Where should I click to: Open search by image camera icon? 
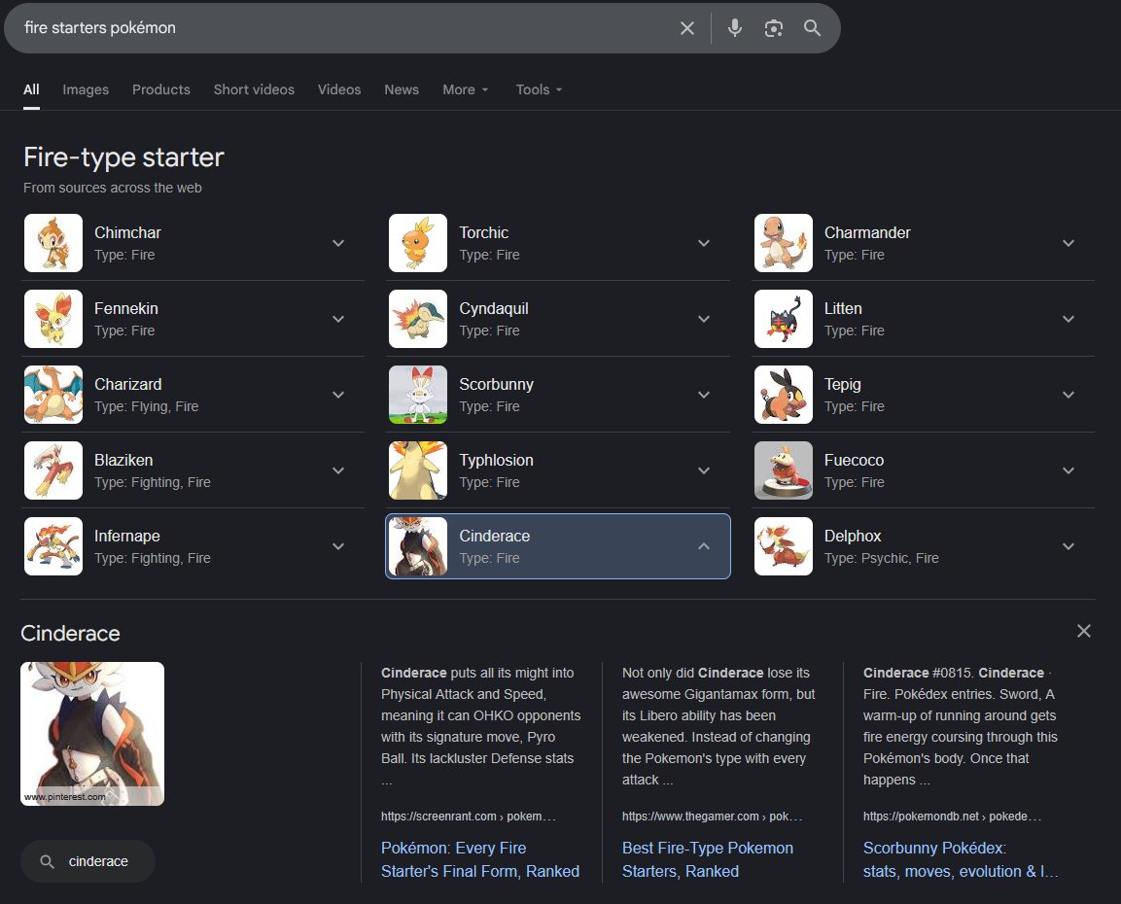(x=774, y=28)
